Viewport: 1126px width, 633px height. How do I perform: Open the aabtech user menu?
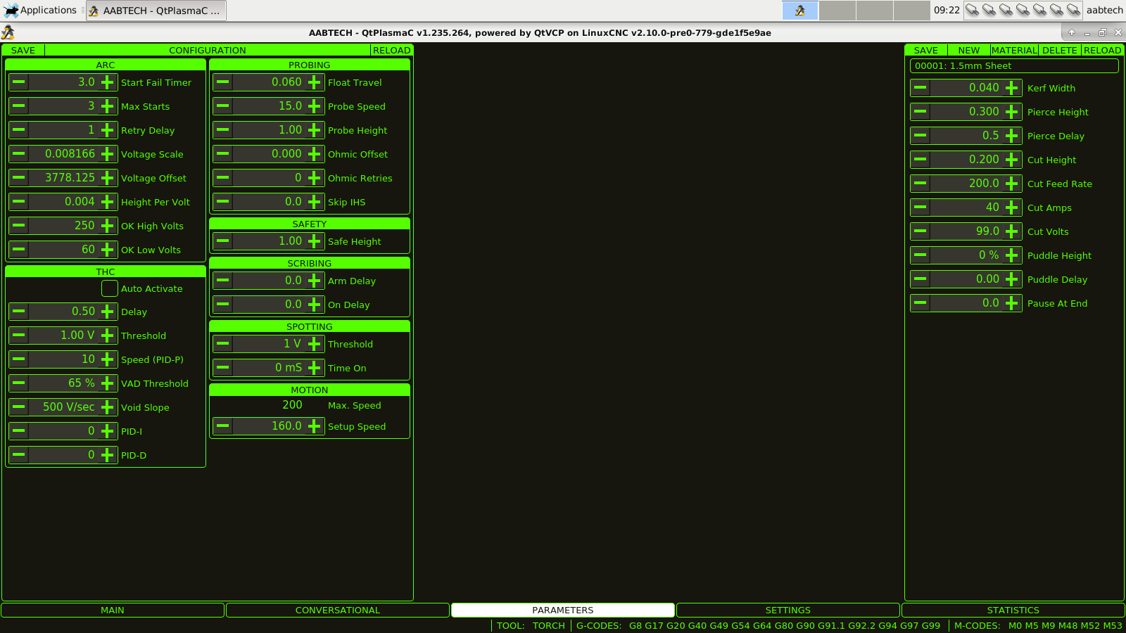click(1105, 11)
